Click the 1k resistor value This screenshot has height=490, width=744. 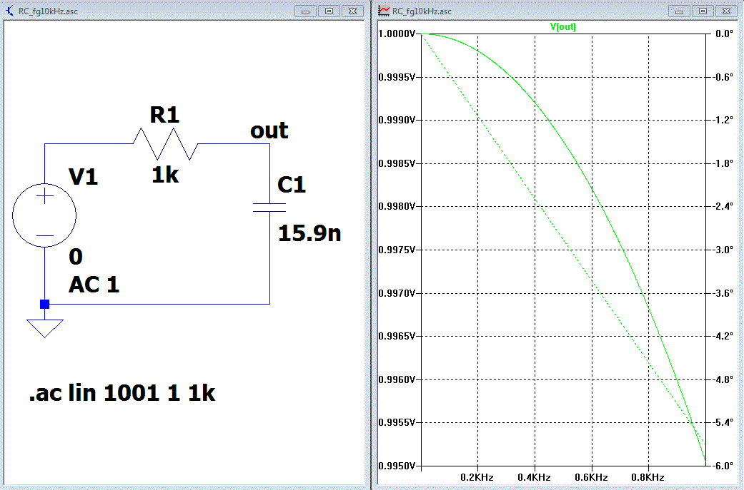pos(165,175)
